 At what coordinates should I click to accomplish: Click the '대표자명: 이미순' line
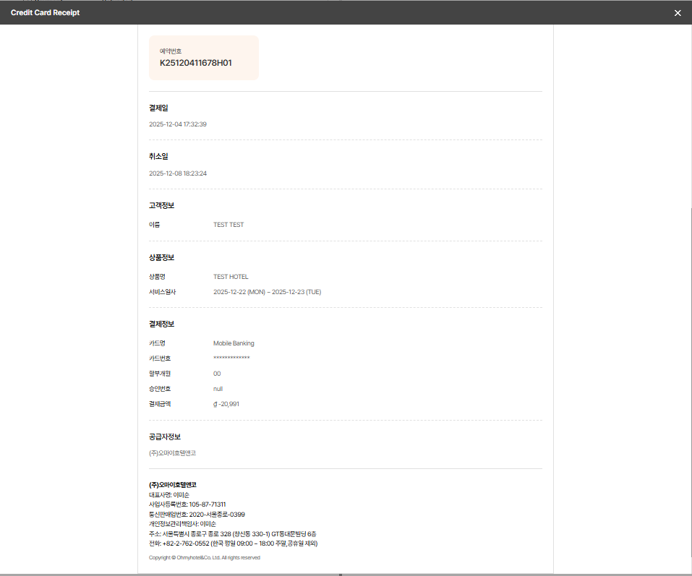[169, 495]
